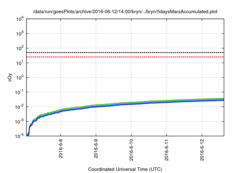The height and width of the screenshot is (173, 247).
Task: Click the 2016-6-8 date tick label
Action: click(x=61, y=149)
